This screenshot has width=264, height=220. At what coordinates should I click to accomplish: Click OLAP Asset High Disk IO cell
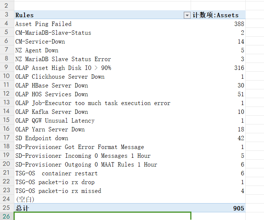(63, 68)
